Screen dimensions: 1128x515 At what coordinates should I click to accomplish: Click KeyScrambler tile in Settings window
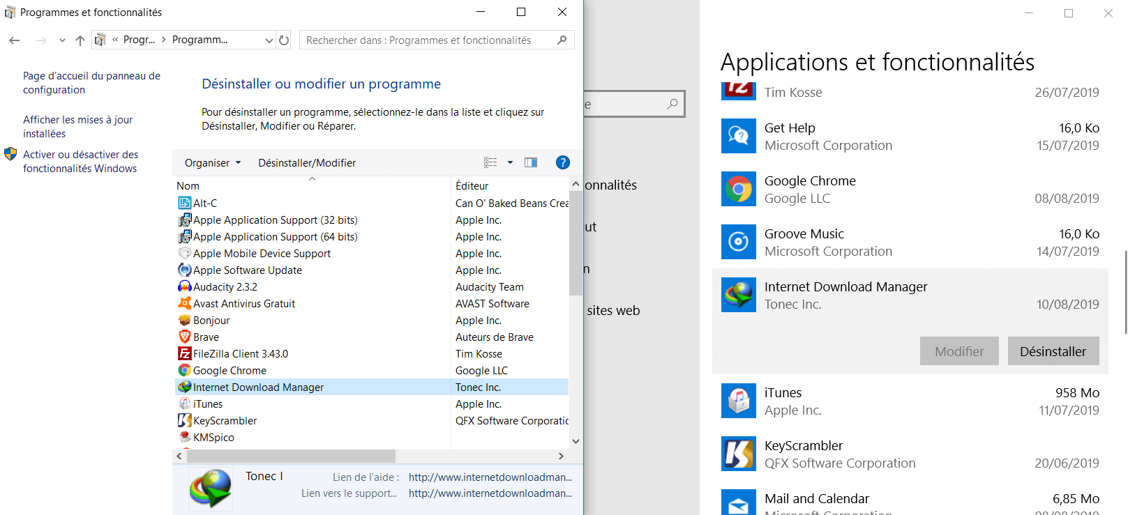pyautogui.click(x=738, y=454)
